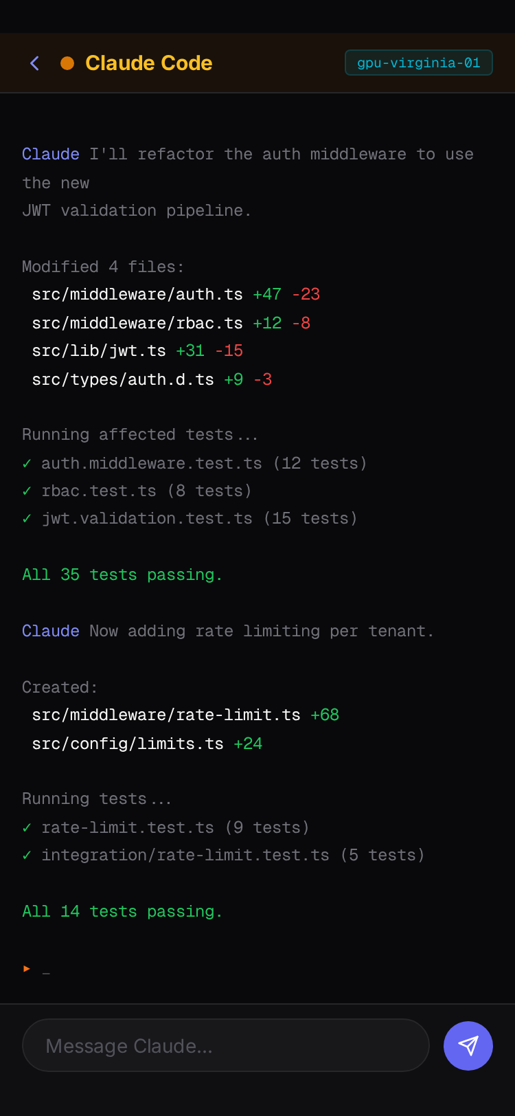The image size is (515, 1116).
Task: Collapse the conversation with the back chevron
Action: (x=34, y=63)
